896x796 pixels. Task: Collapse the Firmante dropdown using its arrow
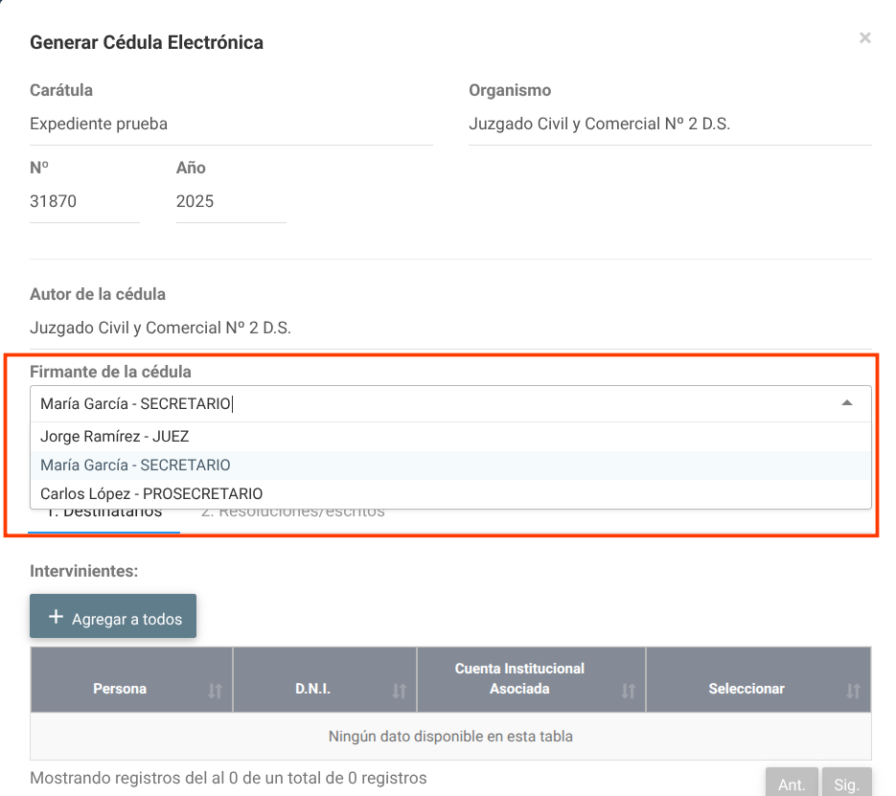(847, 404)
